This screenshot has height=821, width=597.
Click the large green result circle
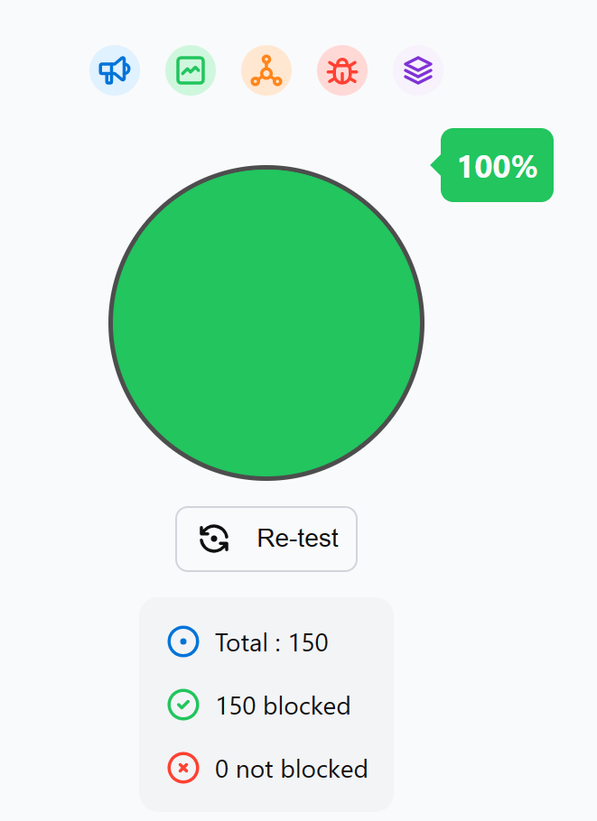[x=266, y=322]
